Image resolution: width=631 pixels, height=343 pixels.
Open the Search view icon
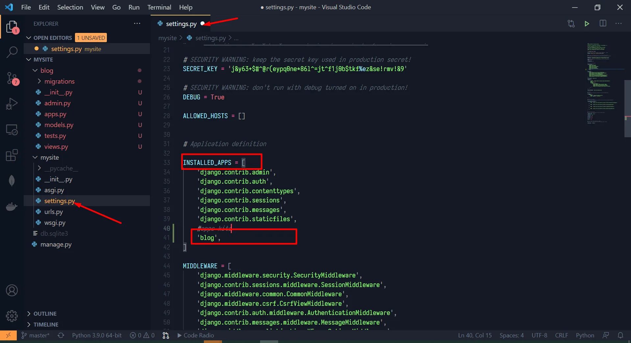click(12, 52)
